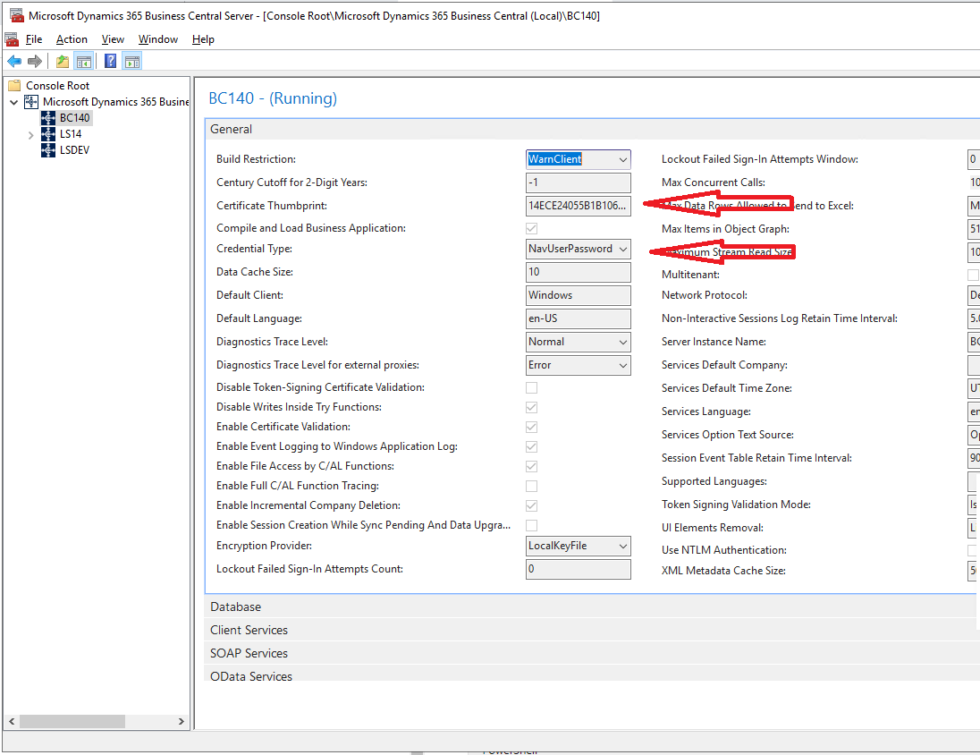Open the Help menu
The width and height of the screenshot is (980, 755).
click(203, 39)
